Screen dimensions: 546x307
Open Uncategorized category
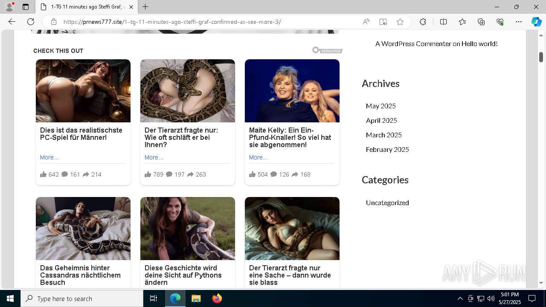[387, 203]
